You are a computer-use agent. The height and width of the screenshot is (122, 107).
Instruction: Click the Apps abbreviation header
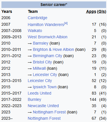(x=91, y=12)
